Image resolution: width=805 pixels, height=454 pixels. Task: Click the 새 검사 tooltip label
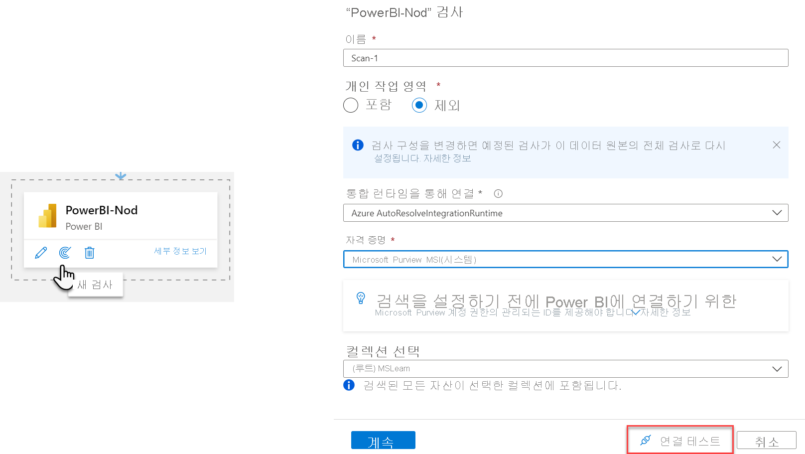(x=95, y=285)
